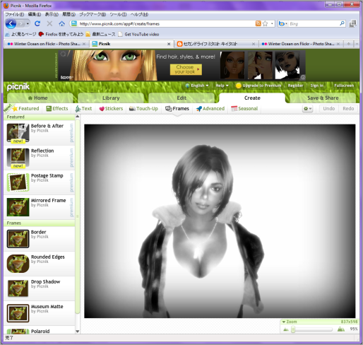Image resolution: width=363 pixels, height=345 pixels.
Task: Click the photo canvas image
Action: (x=220, y=221)
